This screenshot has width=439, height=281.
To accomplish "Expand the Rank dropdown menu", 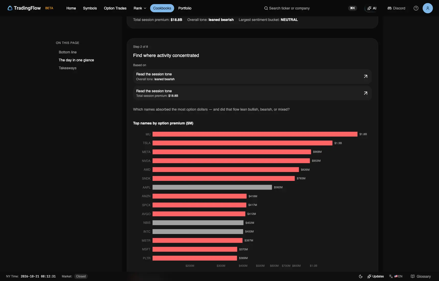I will pos(140,8).
